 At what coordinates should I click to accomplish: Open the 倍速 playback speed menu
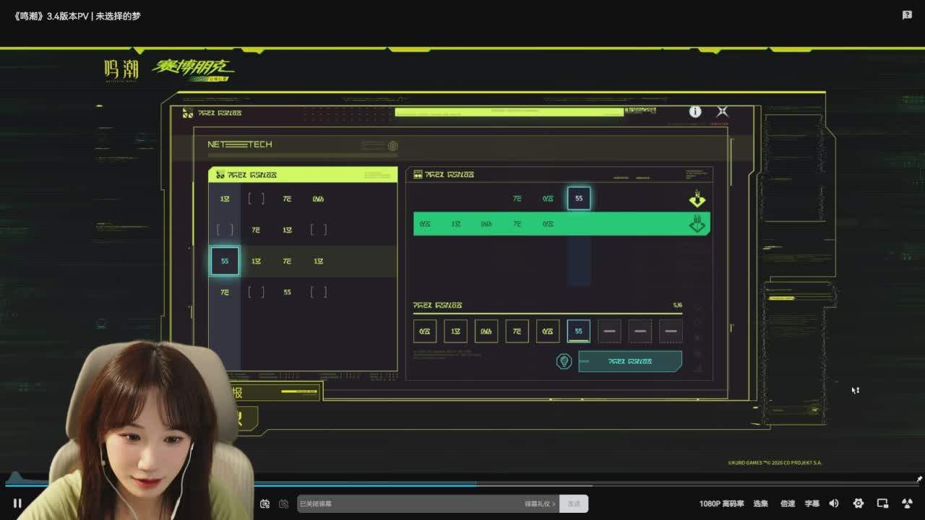click(788, 503)
